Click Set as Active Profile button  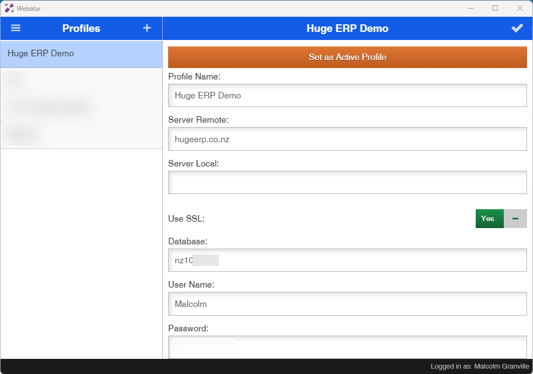tap(348, 57)
